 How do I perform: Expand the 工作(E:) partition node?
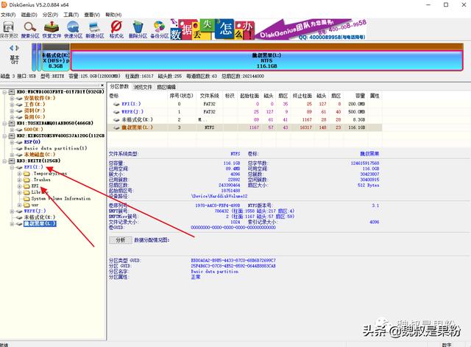pos(12,105)
